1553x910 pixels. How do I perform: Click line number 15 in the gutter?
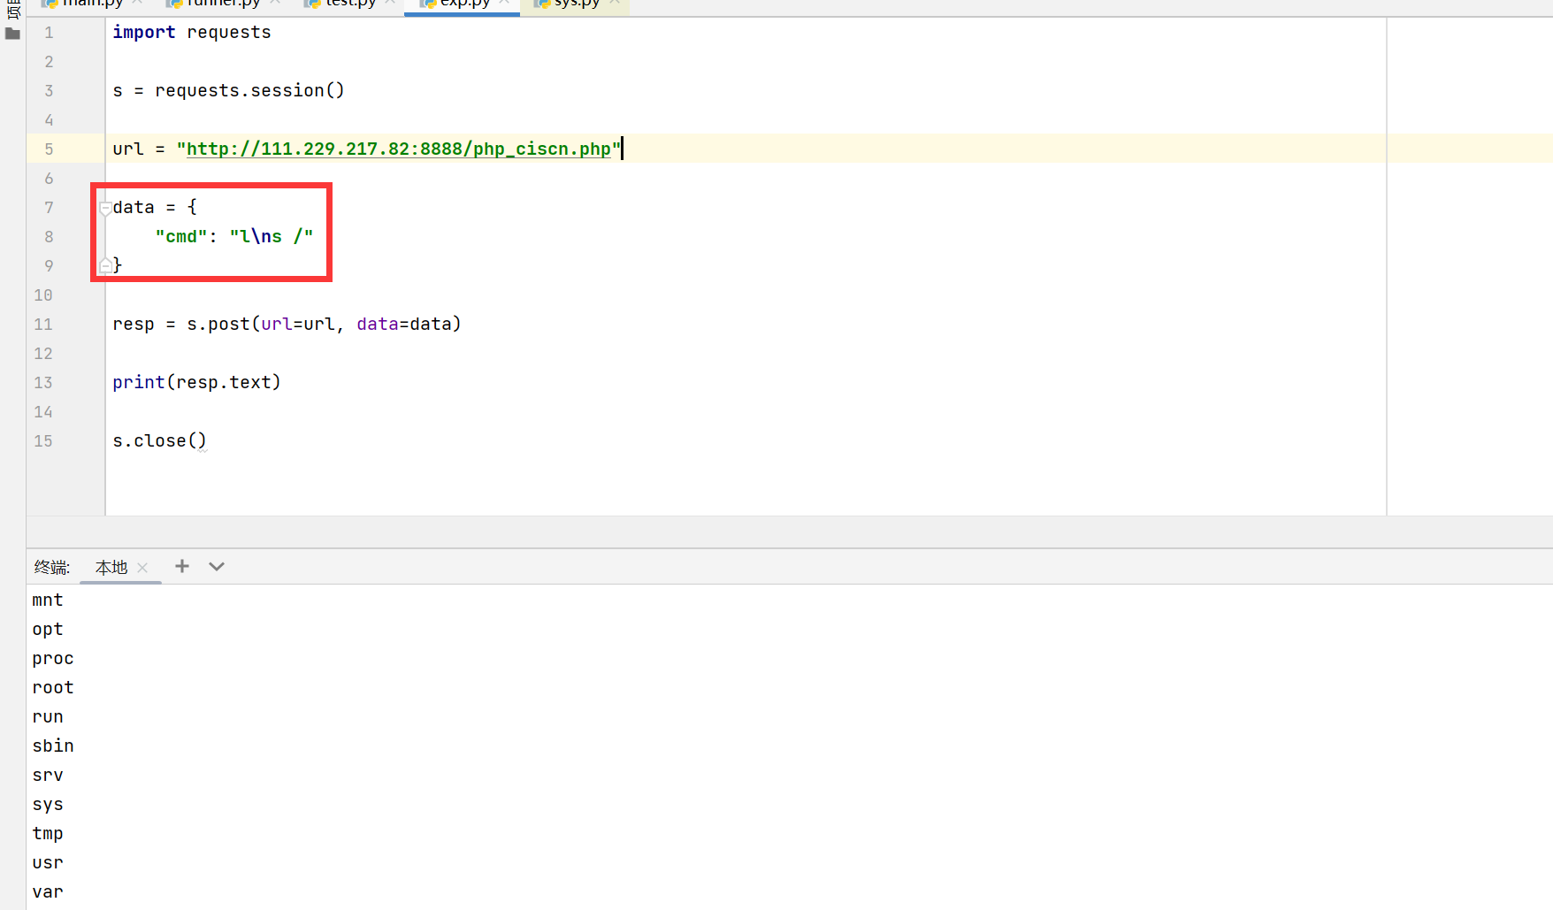click(43, 441)
